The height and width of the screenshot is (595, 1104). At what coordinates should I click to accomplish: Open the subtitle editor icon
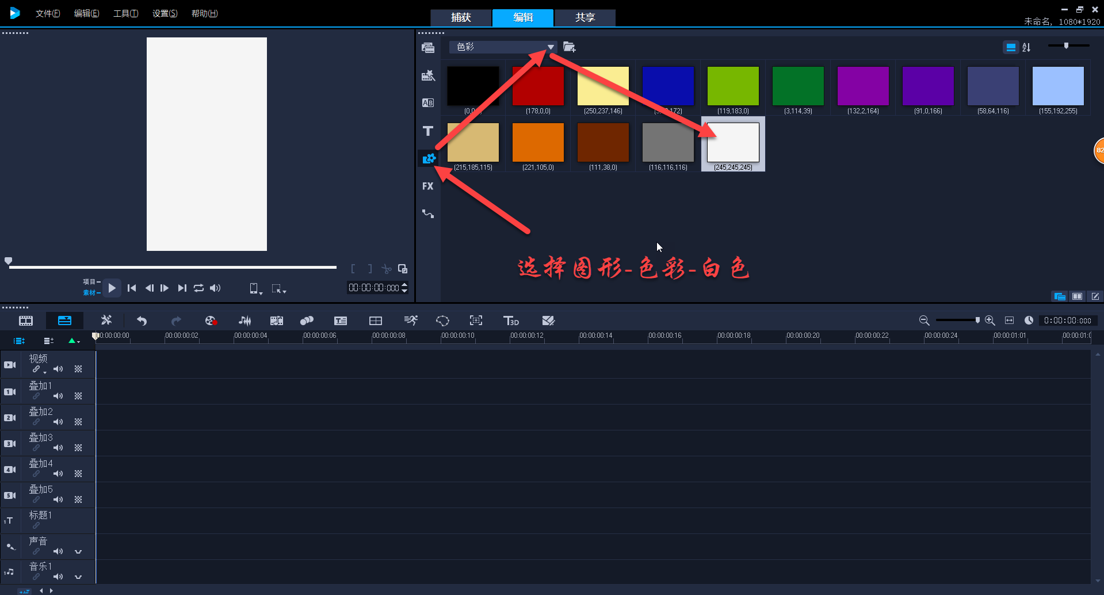click(x=341, y=321)
